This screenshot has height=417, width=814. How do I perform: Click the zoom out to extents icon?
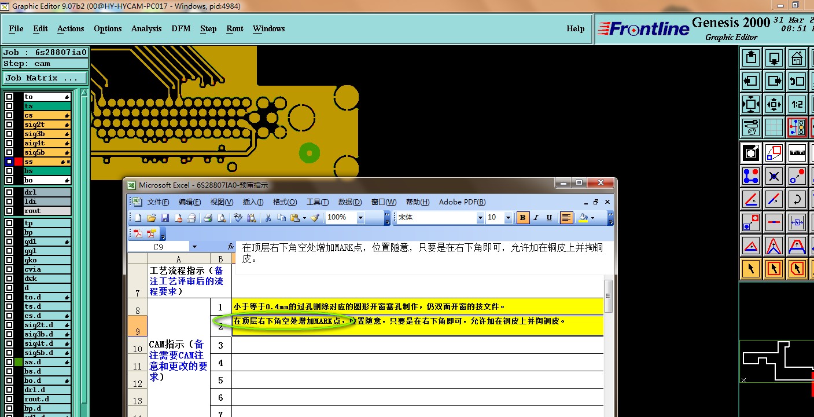[x=751, y=104]
